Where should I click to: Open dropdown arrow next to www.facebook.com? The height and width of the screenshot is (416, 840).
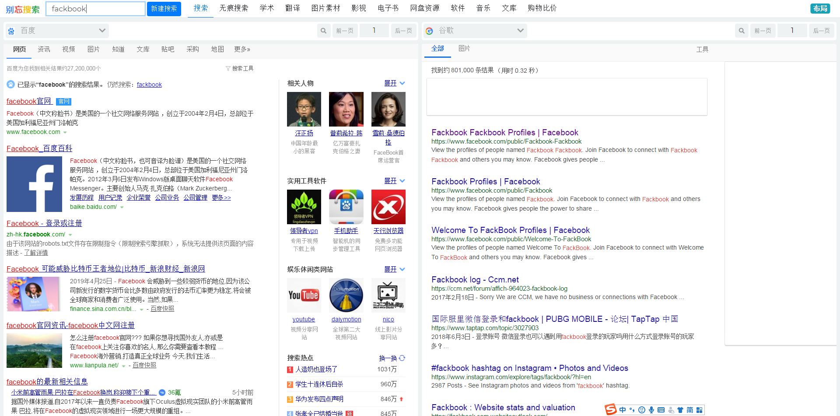coord(65,132)
